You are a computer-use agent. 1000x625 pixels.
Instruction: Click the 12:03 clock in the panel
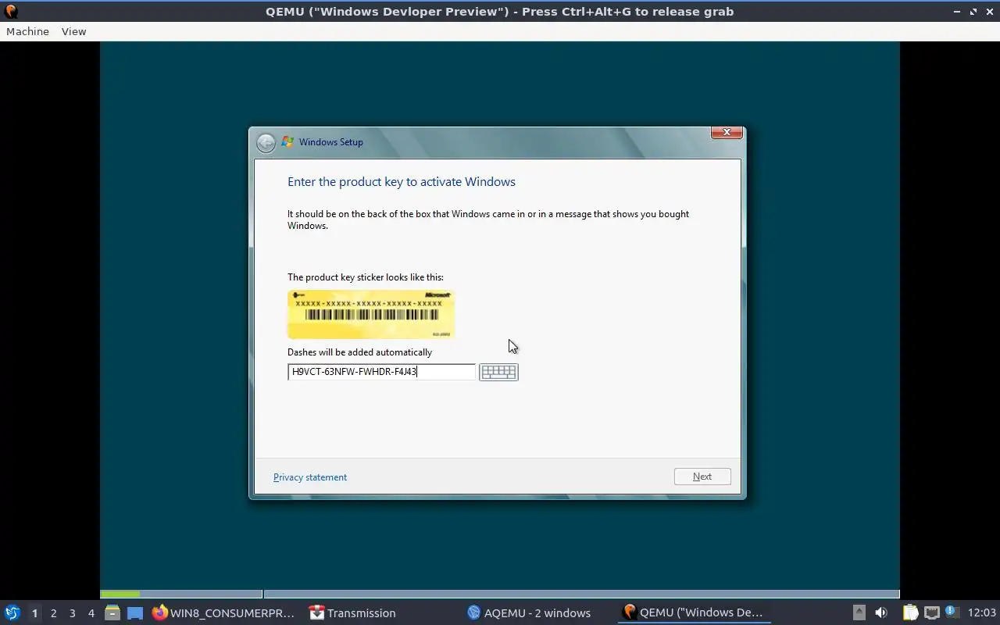click(982, 613)
